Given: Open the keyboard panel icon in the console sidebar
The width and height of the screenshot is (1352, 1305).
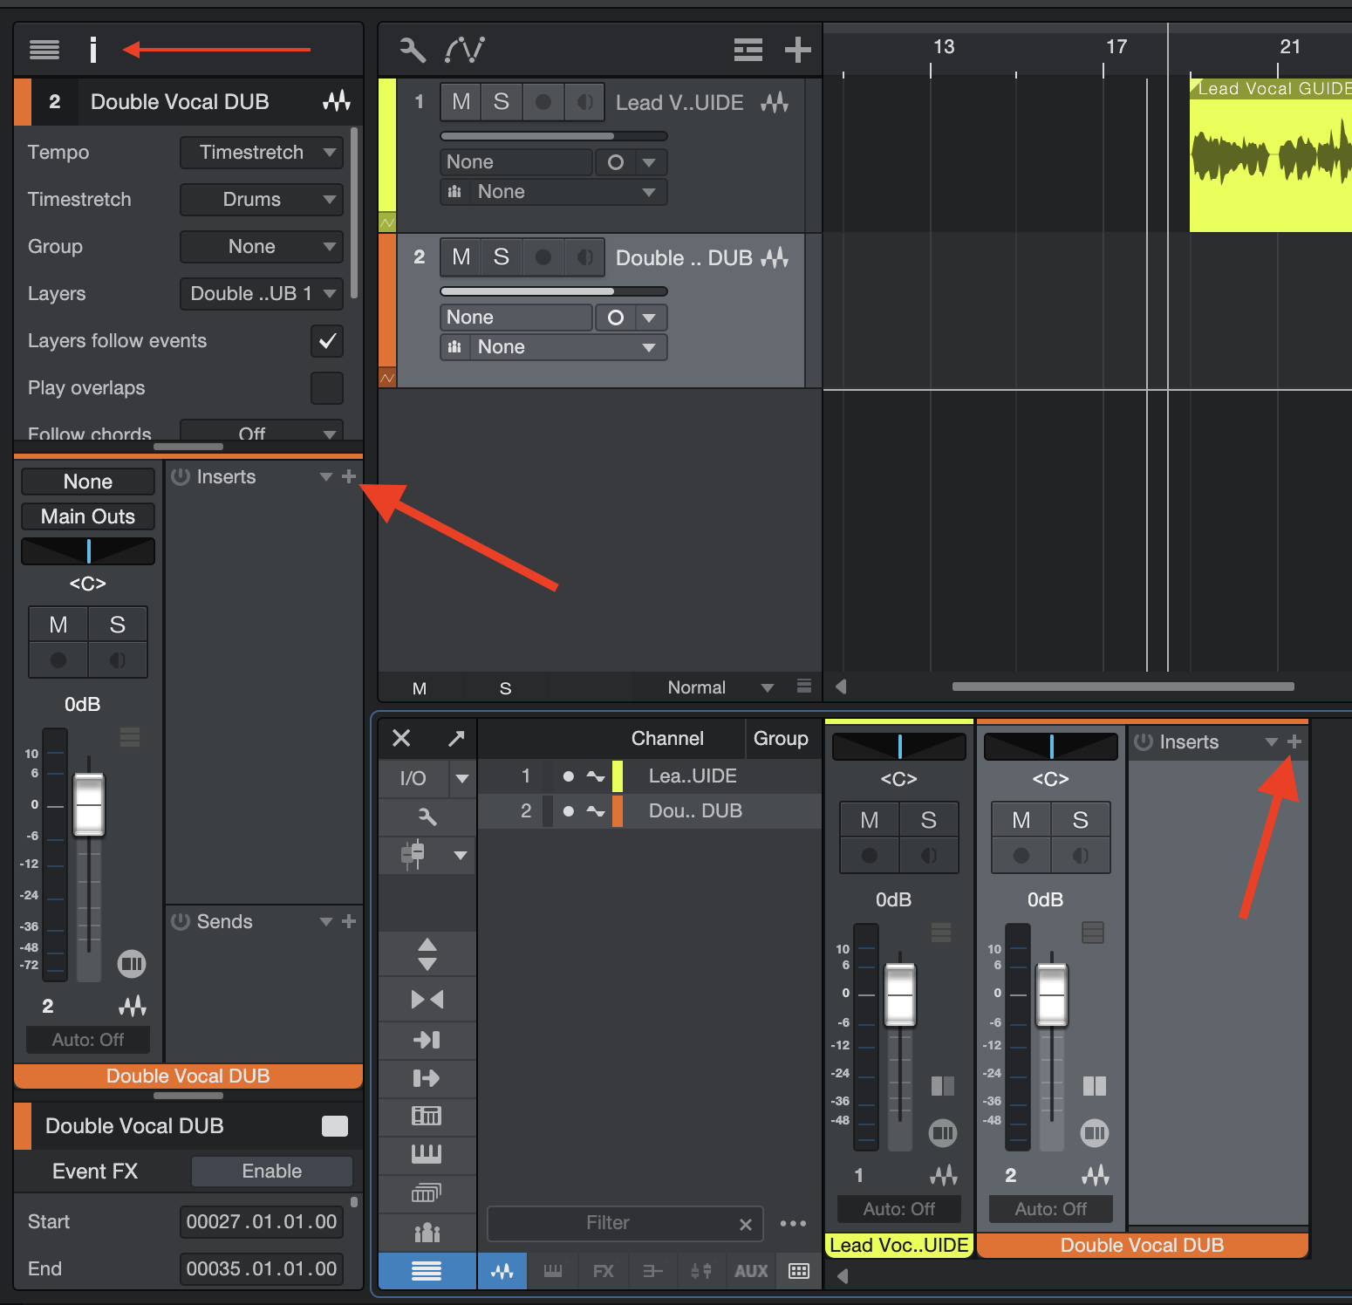Looking at the screenshot, I should [x=427, y=1154].
